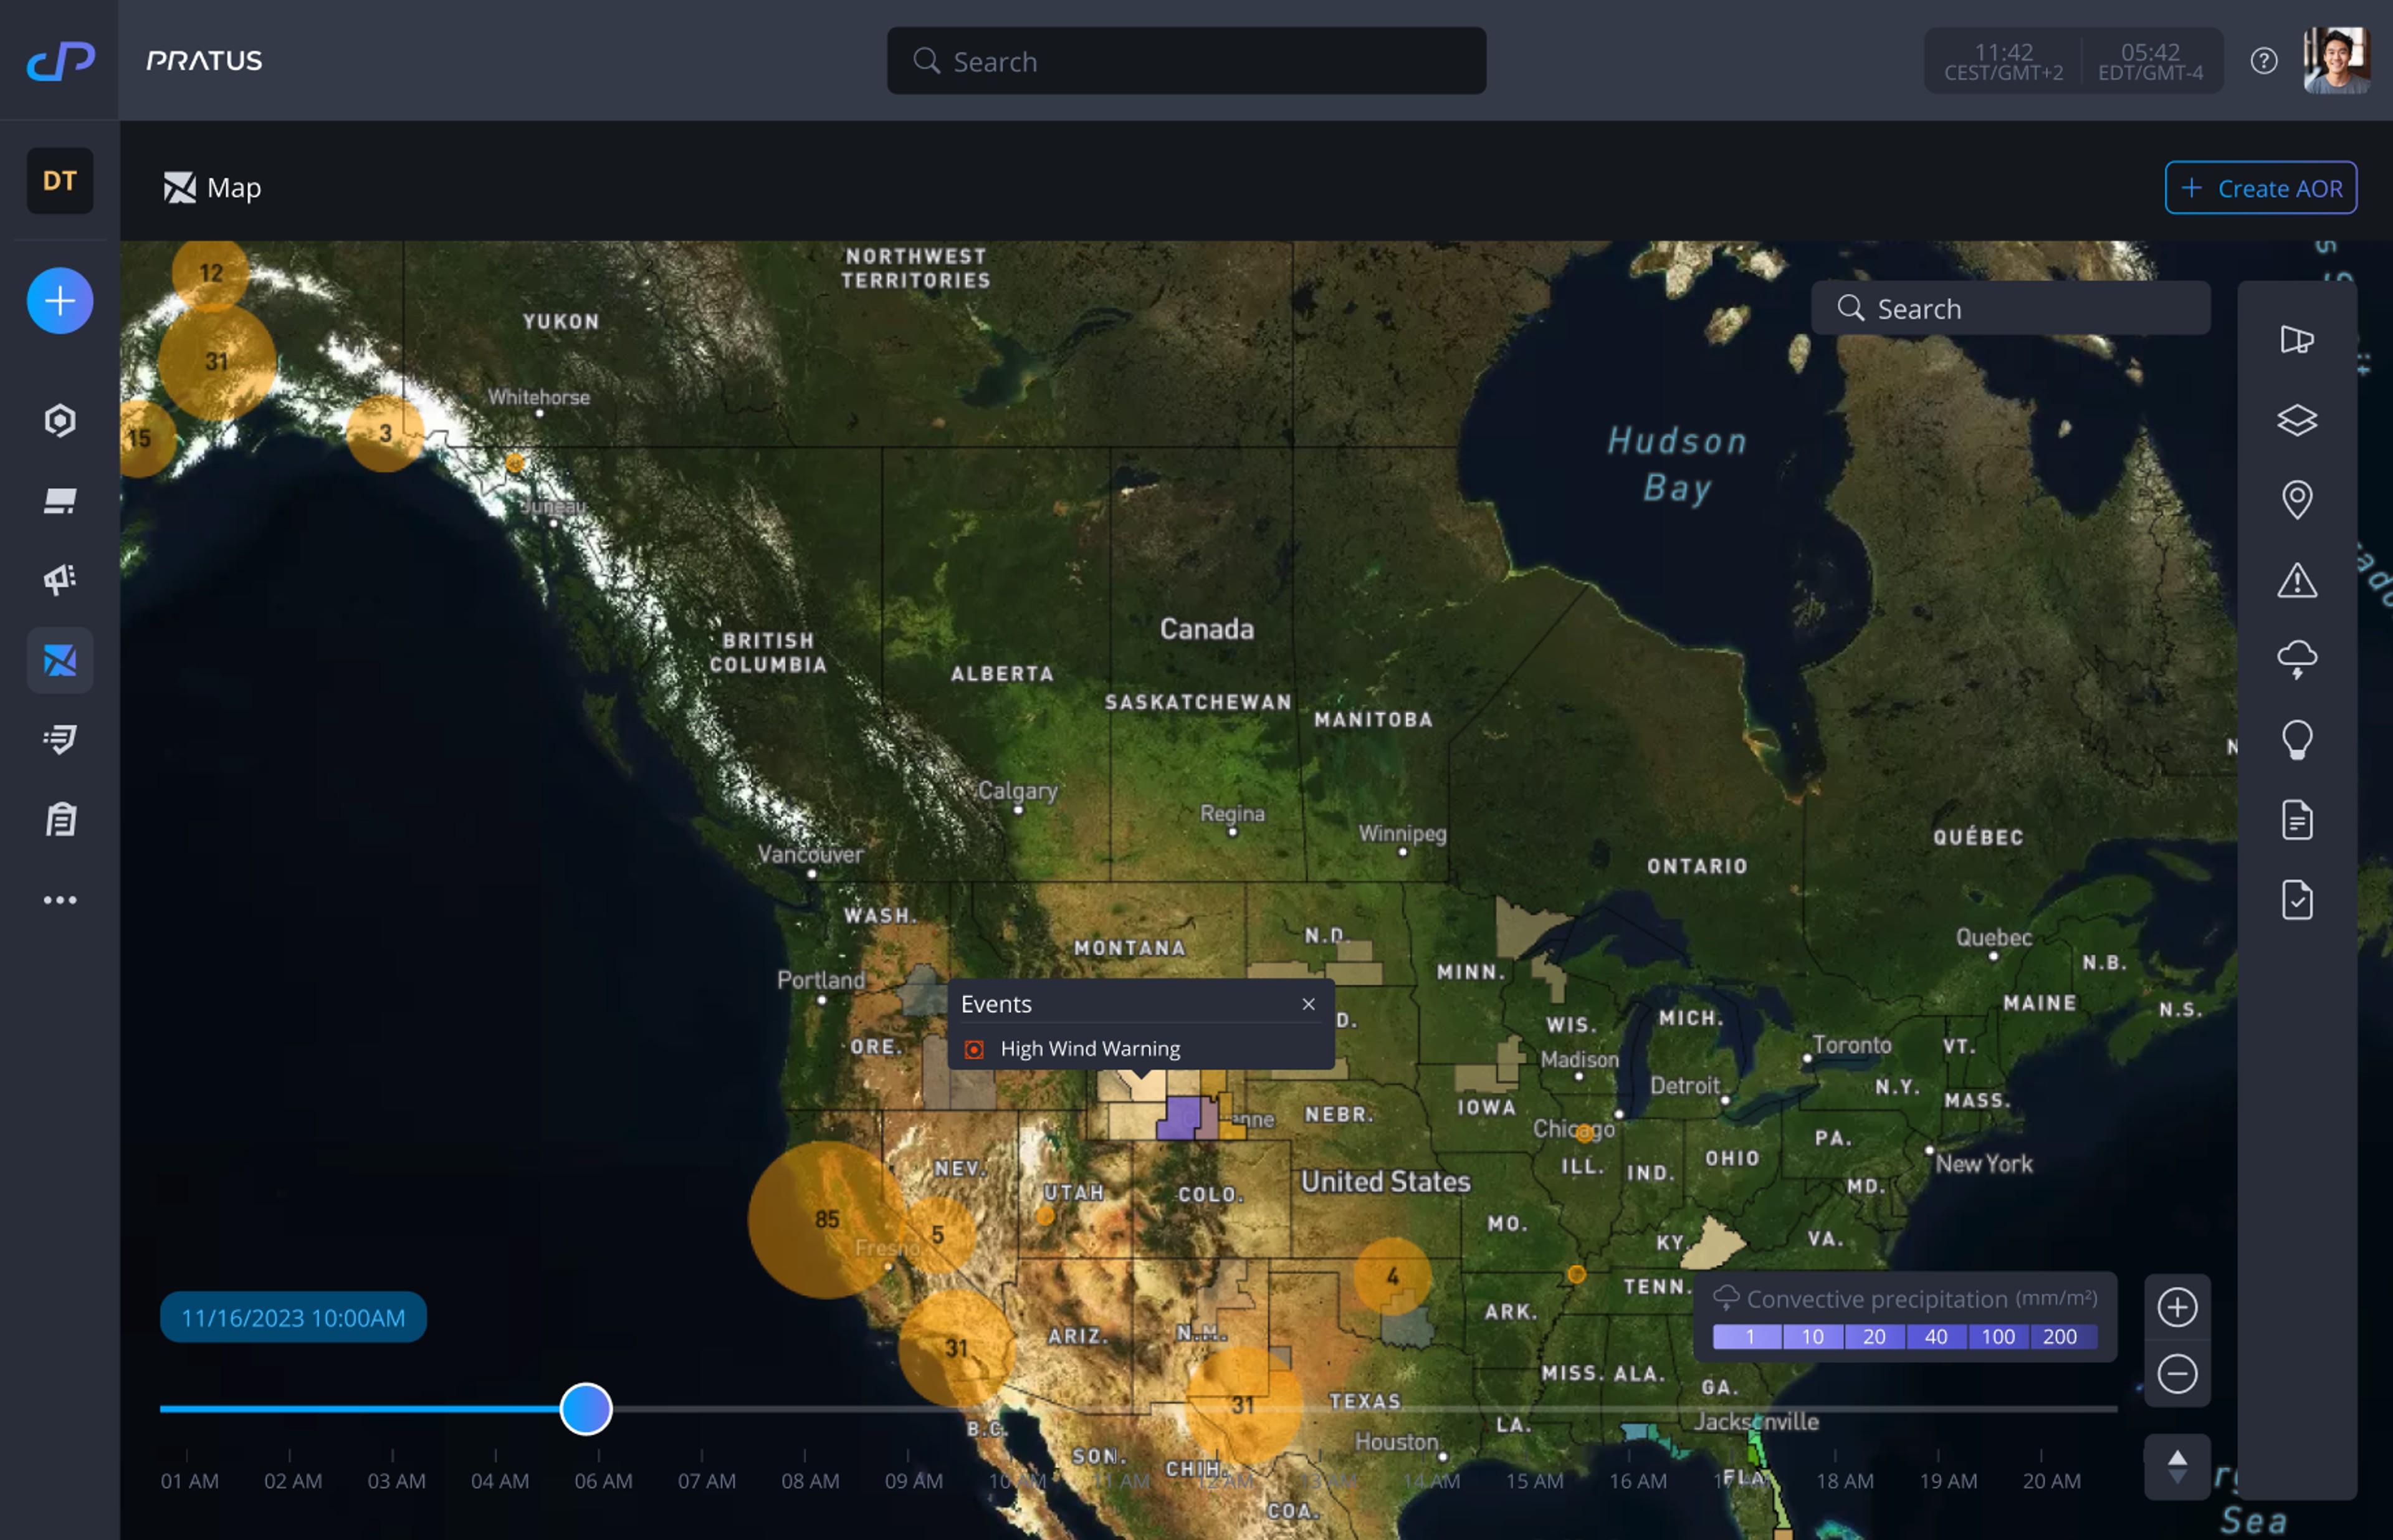Jump to 16 AM on the timeline
Viewport: 2393px width, 1540px height.
point(1638,1480)
